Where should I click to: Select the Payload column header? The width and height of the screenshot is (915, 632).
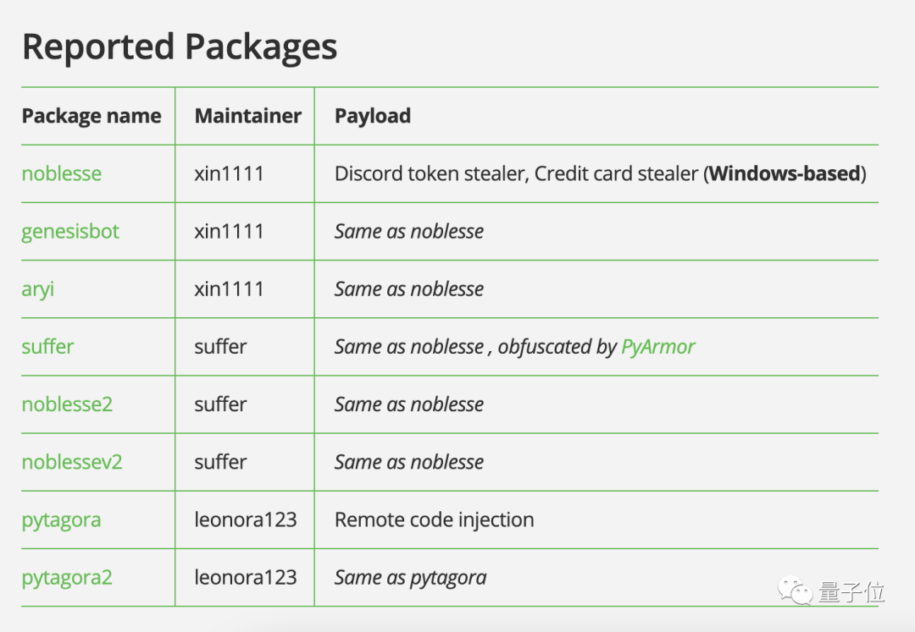point(373,116)
